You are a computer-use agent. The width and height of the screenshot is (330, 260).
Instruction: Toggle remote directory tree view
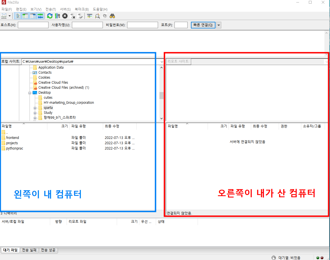[33, 16]
